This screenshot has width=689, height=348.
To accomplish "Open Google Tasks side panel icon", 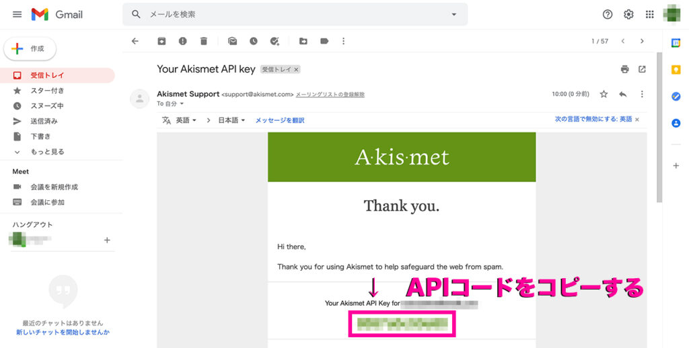I will [x=676, y=97].
